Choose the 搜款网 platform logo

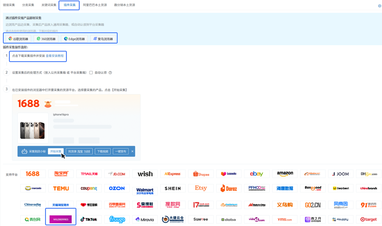point(173,205)
